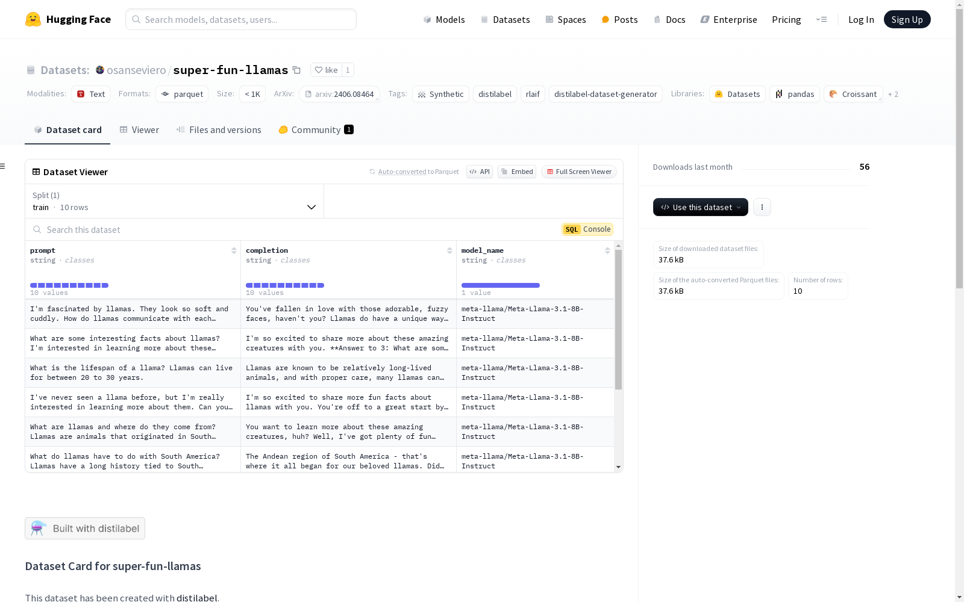Sort the prompt column
Viewport: 964px width, 602px height.
click(x=234, y=250)
